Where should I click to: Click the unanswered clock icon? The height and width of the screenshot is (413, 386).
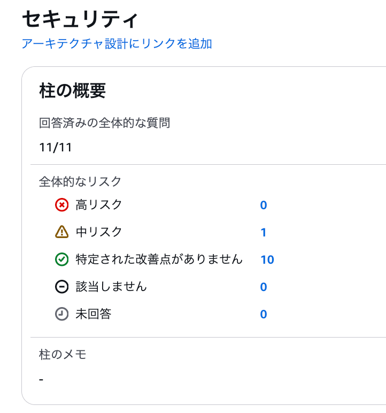coord(62,314)
